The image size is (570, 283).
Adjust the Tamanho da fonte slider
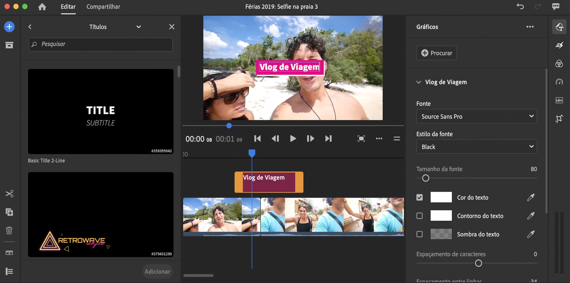[x=426, y=178]
